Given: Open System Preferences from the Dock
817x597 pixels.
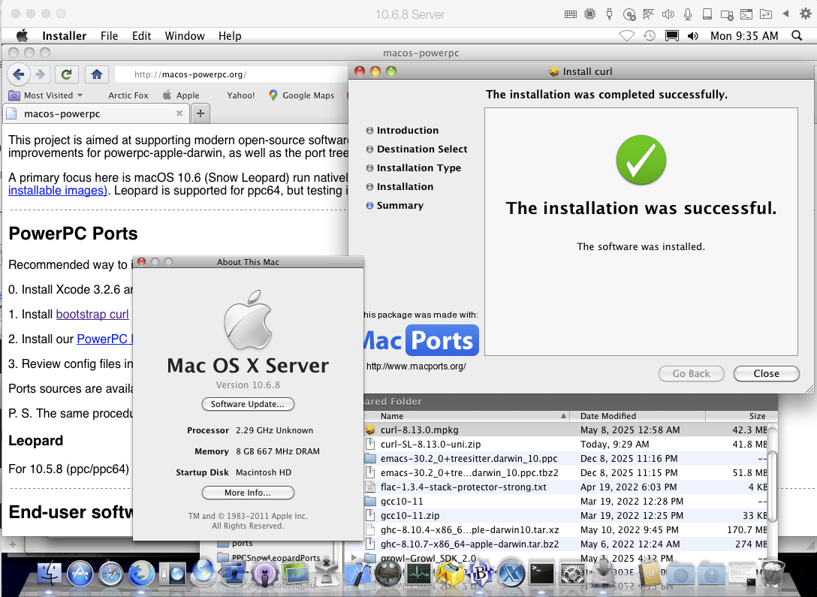Looking at the screenshot, I should (x=573, y=574).
